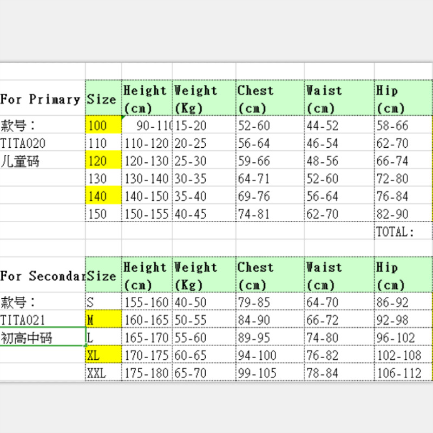
Task: Select the waist cell showing 44-52
Action: (x=339, y=126)
